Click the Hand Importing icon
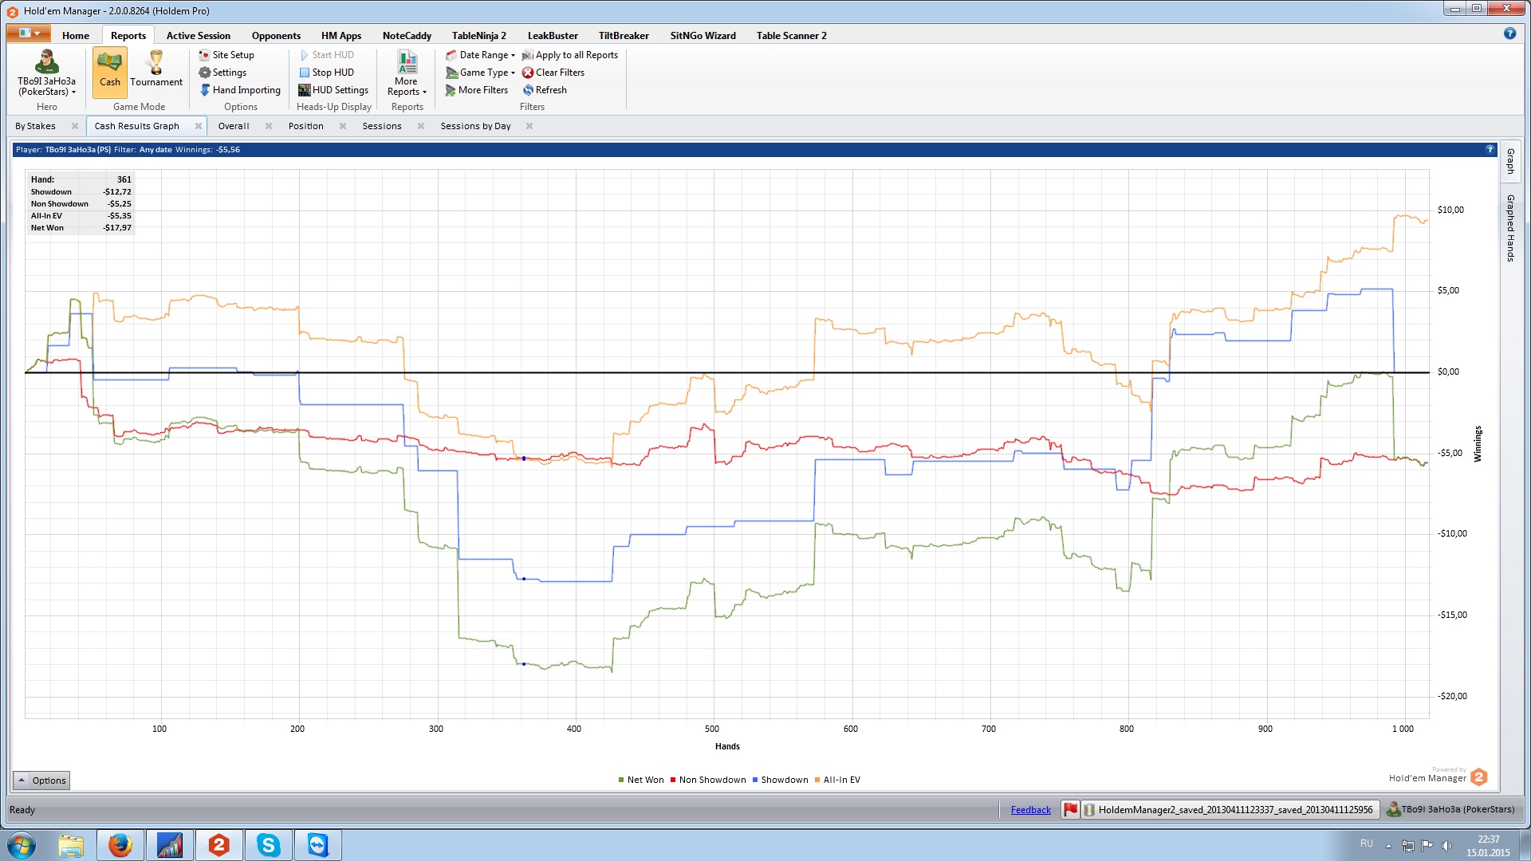Image resolution: width=1531 pixels, height=861 pixels. tap(205, 90)
